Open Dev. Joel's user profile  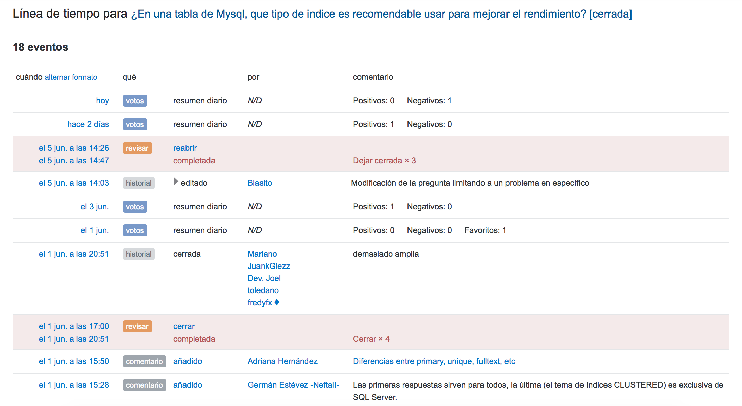[x=264, y=278]
